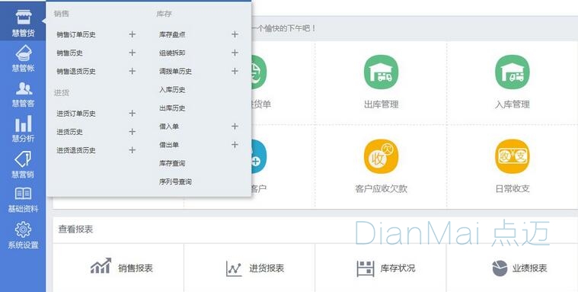Select 销售订单历史 menu entry
Image resolution: width=578 pixels, height=292 pixels.
tap(76, 35)
